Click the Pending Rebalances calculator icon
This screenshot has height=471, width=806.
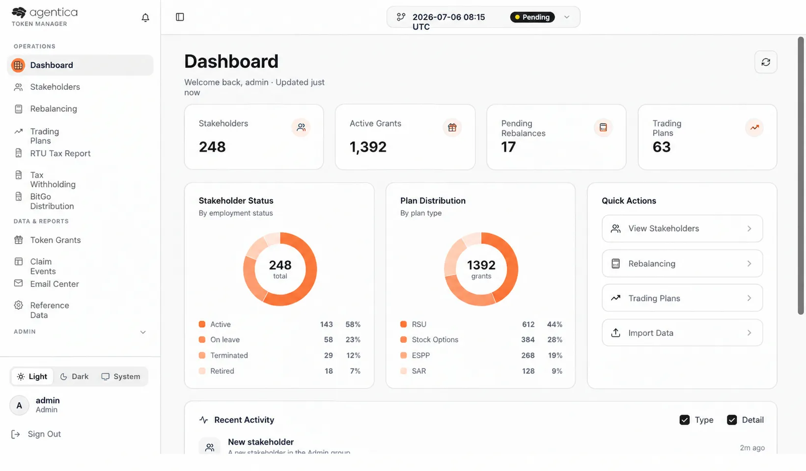(x=603, y=128)
